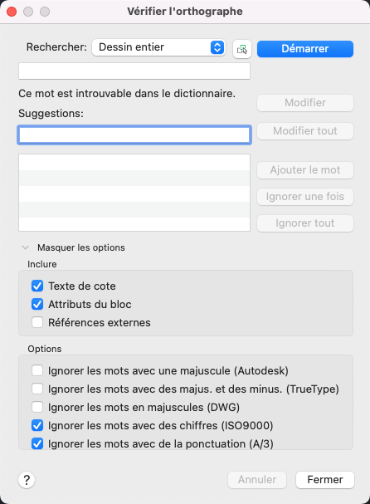Check Ignorer les mots en majuscules (DWG)

[x=37, y=407]
